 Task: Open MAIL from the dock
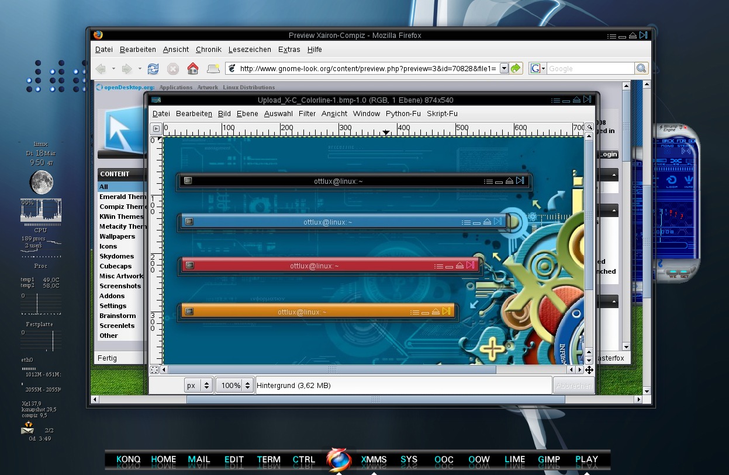(x=199, y=459)
